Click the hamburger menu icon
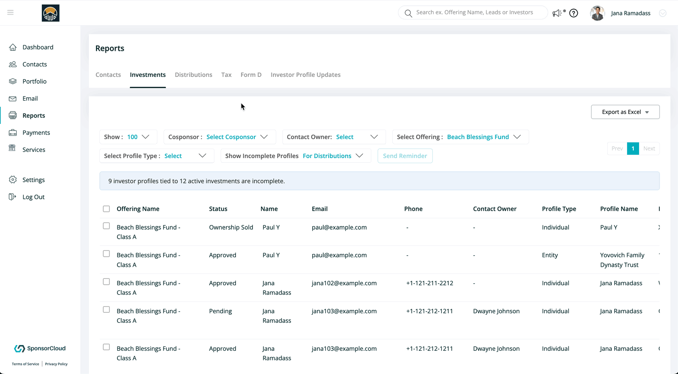 pyautogui.click(x=10, y=12)
